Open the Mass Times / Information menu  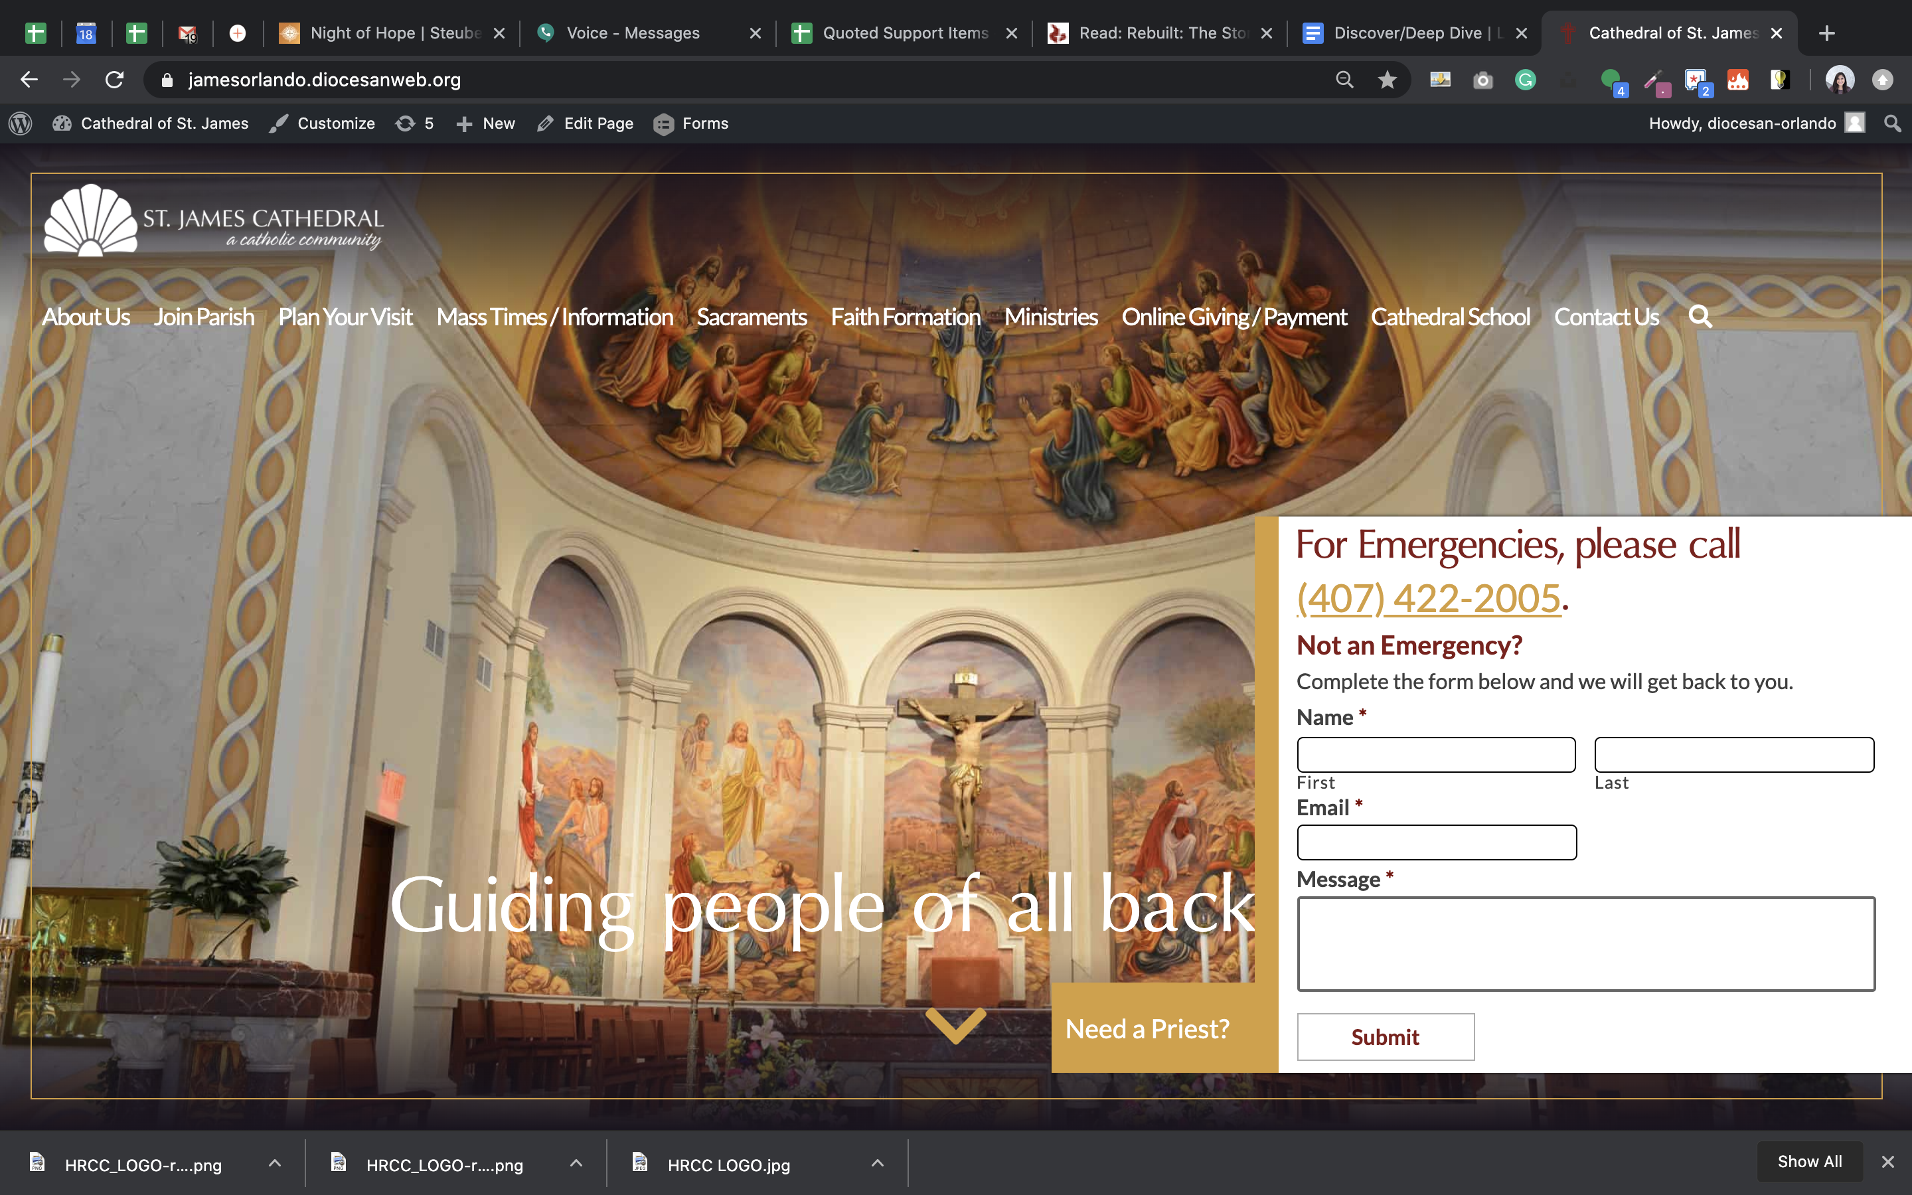coord(554,317)
